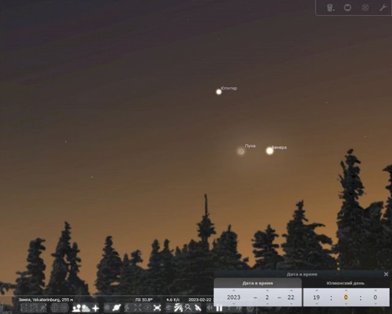Open the wrench configuration icon at the top right

point(383,8)
